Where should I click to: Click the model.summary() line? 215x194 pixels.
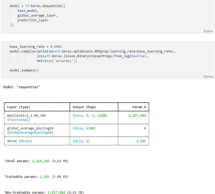pos(24,70)
